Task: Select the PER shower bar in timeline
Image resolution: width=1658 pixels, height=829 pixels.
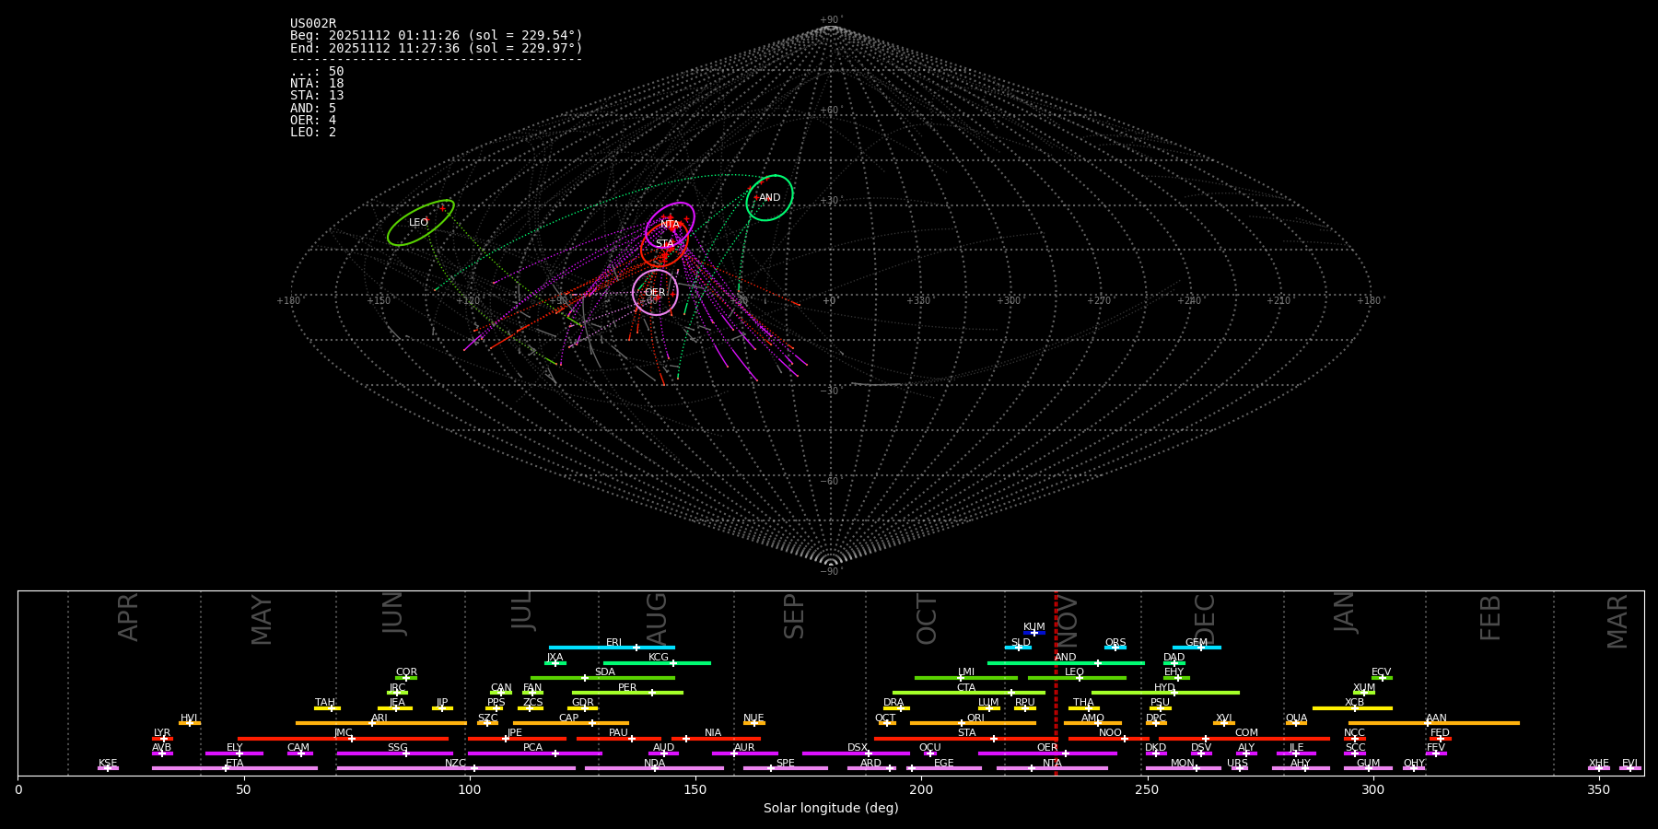Action: 626,693
